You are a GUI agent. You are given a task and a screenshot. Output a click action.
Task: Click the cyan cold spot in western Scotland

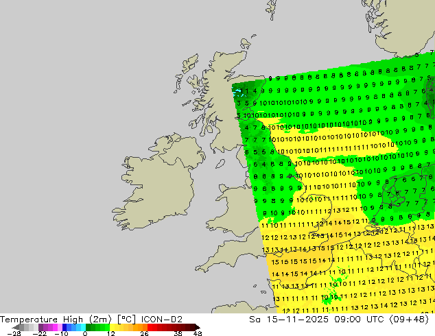[x=238, y=92]
